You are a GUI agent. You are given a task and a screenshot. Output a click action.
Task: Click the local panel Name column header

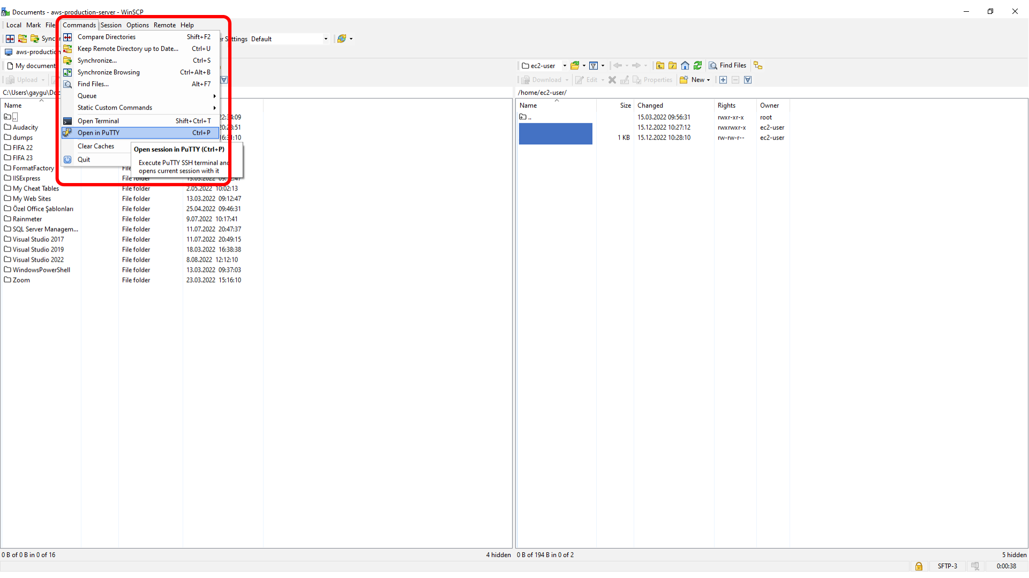pyautogui.click(x=31, y=105)
